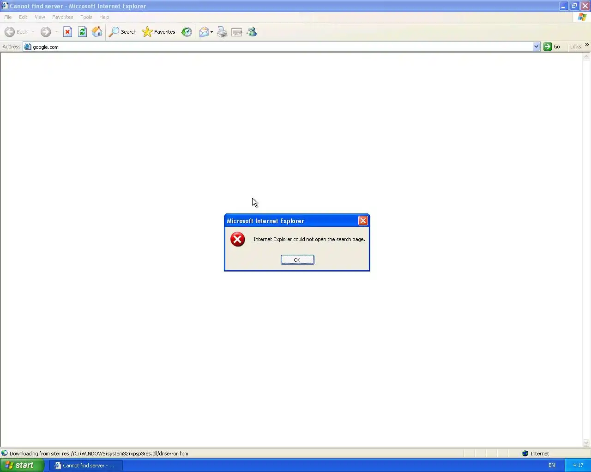Click the Forward navigation arrow

[45, 32]
